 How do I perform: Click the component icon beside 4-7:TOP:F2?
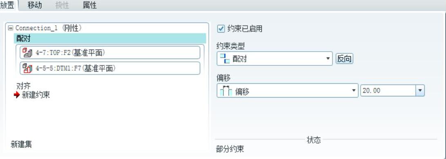[28, 53]
